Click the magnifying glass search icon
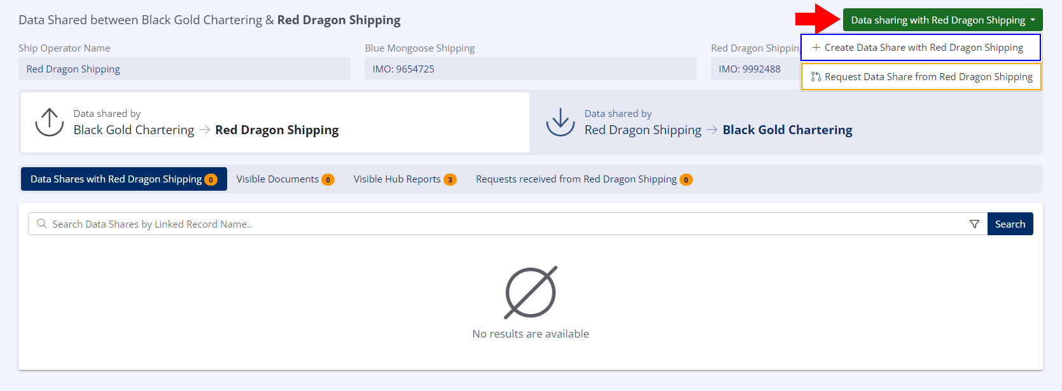1062x391 pixels. [x=42, y=224]
